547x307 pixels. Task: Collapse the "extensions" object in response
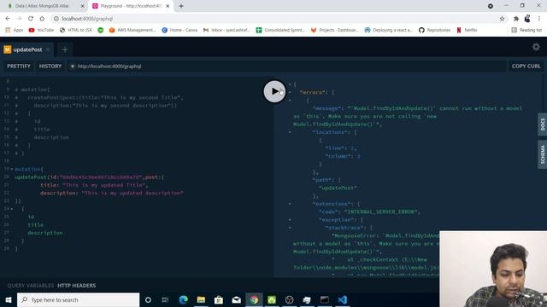pos(290,204)
